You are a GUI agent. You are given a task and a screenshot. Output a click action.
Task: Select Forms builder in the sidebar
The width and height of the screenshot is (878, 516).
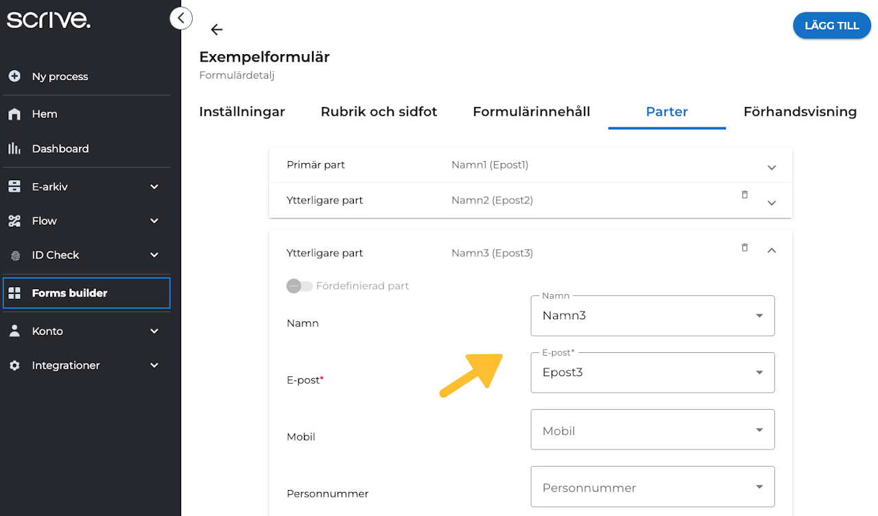pyautogui.click(x=69, y=293)
